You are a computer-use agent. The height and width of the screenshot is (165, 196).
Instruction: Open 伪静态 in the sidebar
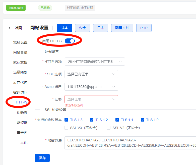(22, 113)
